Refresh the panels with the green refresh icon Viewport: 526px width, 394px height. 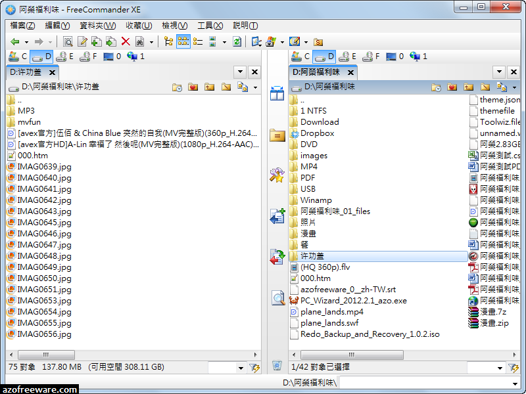click(x=237, y=41)
